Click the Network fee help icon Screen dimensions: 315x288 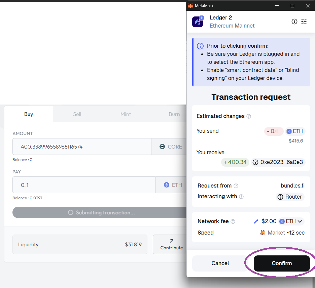pyautogui.click(x=233, y=221)
